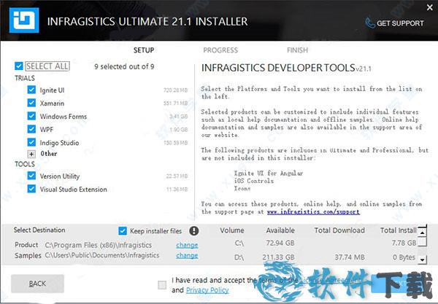Image resolution: width=438 pixels, height=304 pixels.
Task: Uncheck the Xamarin product checkbox
Action: (31, 103)
